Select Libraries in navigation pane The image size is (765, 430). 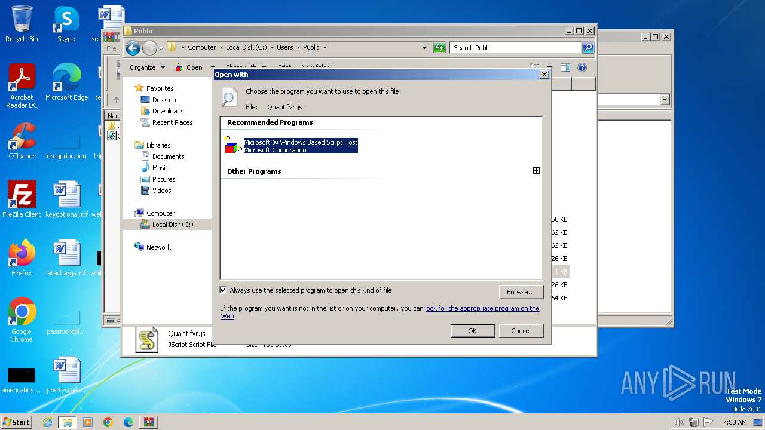158,145
